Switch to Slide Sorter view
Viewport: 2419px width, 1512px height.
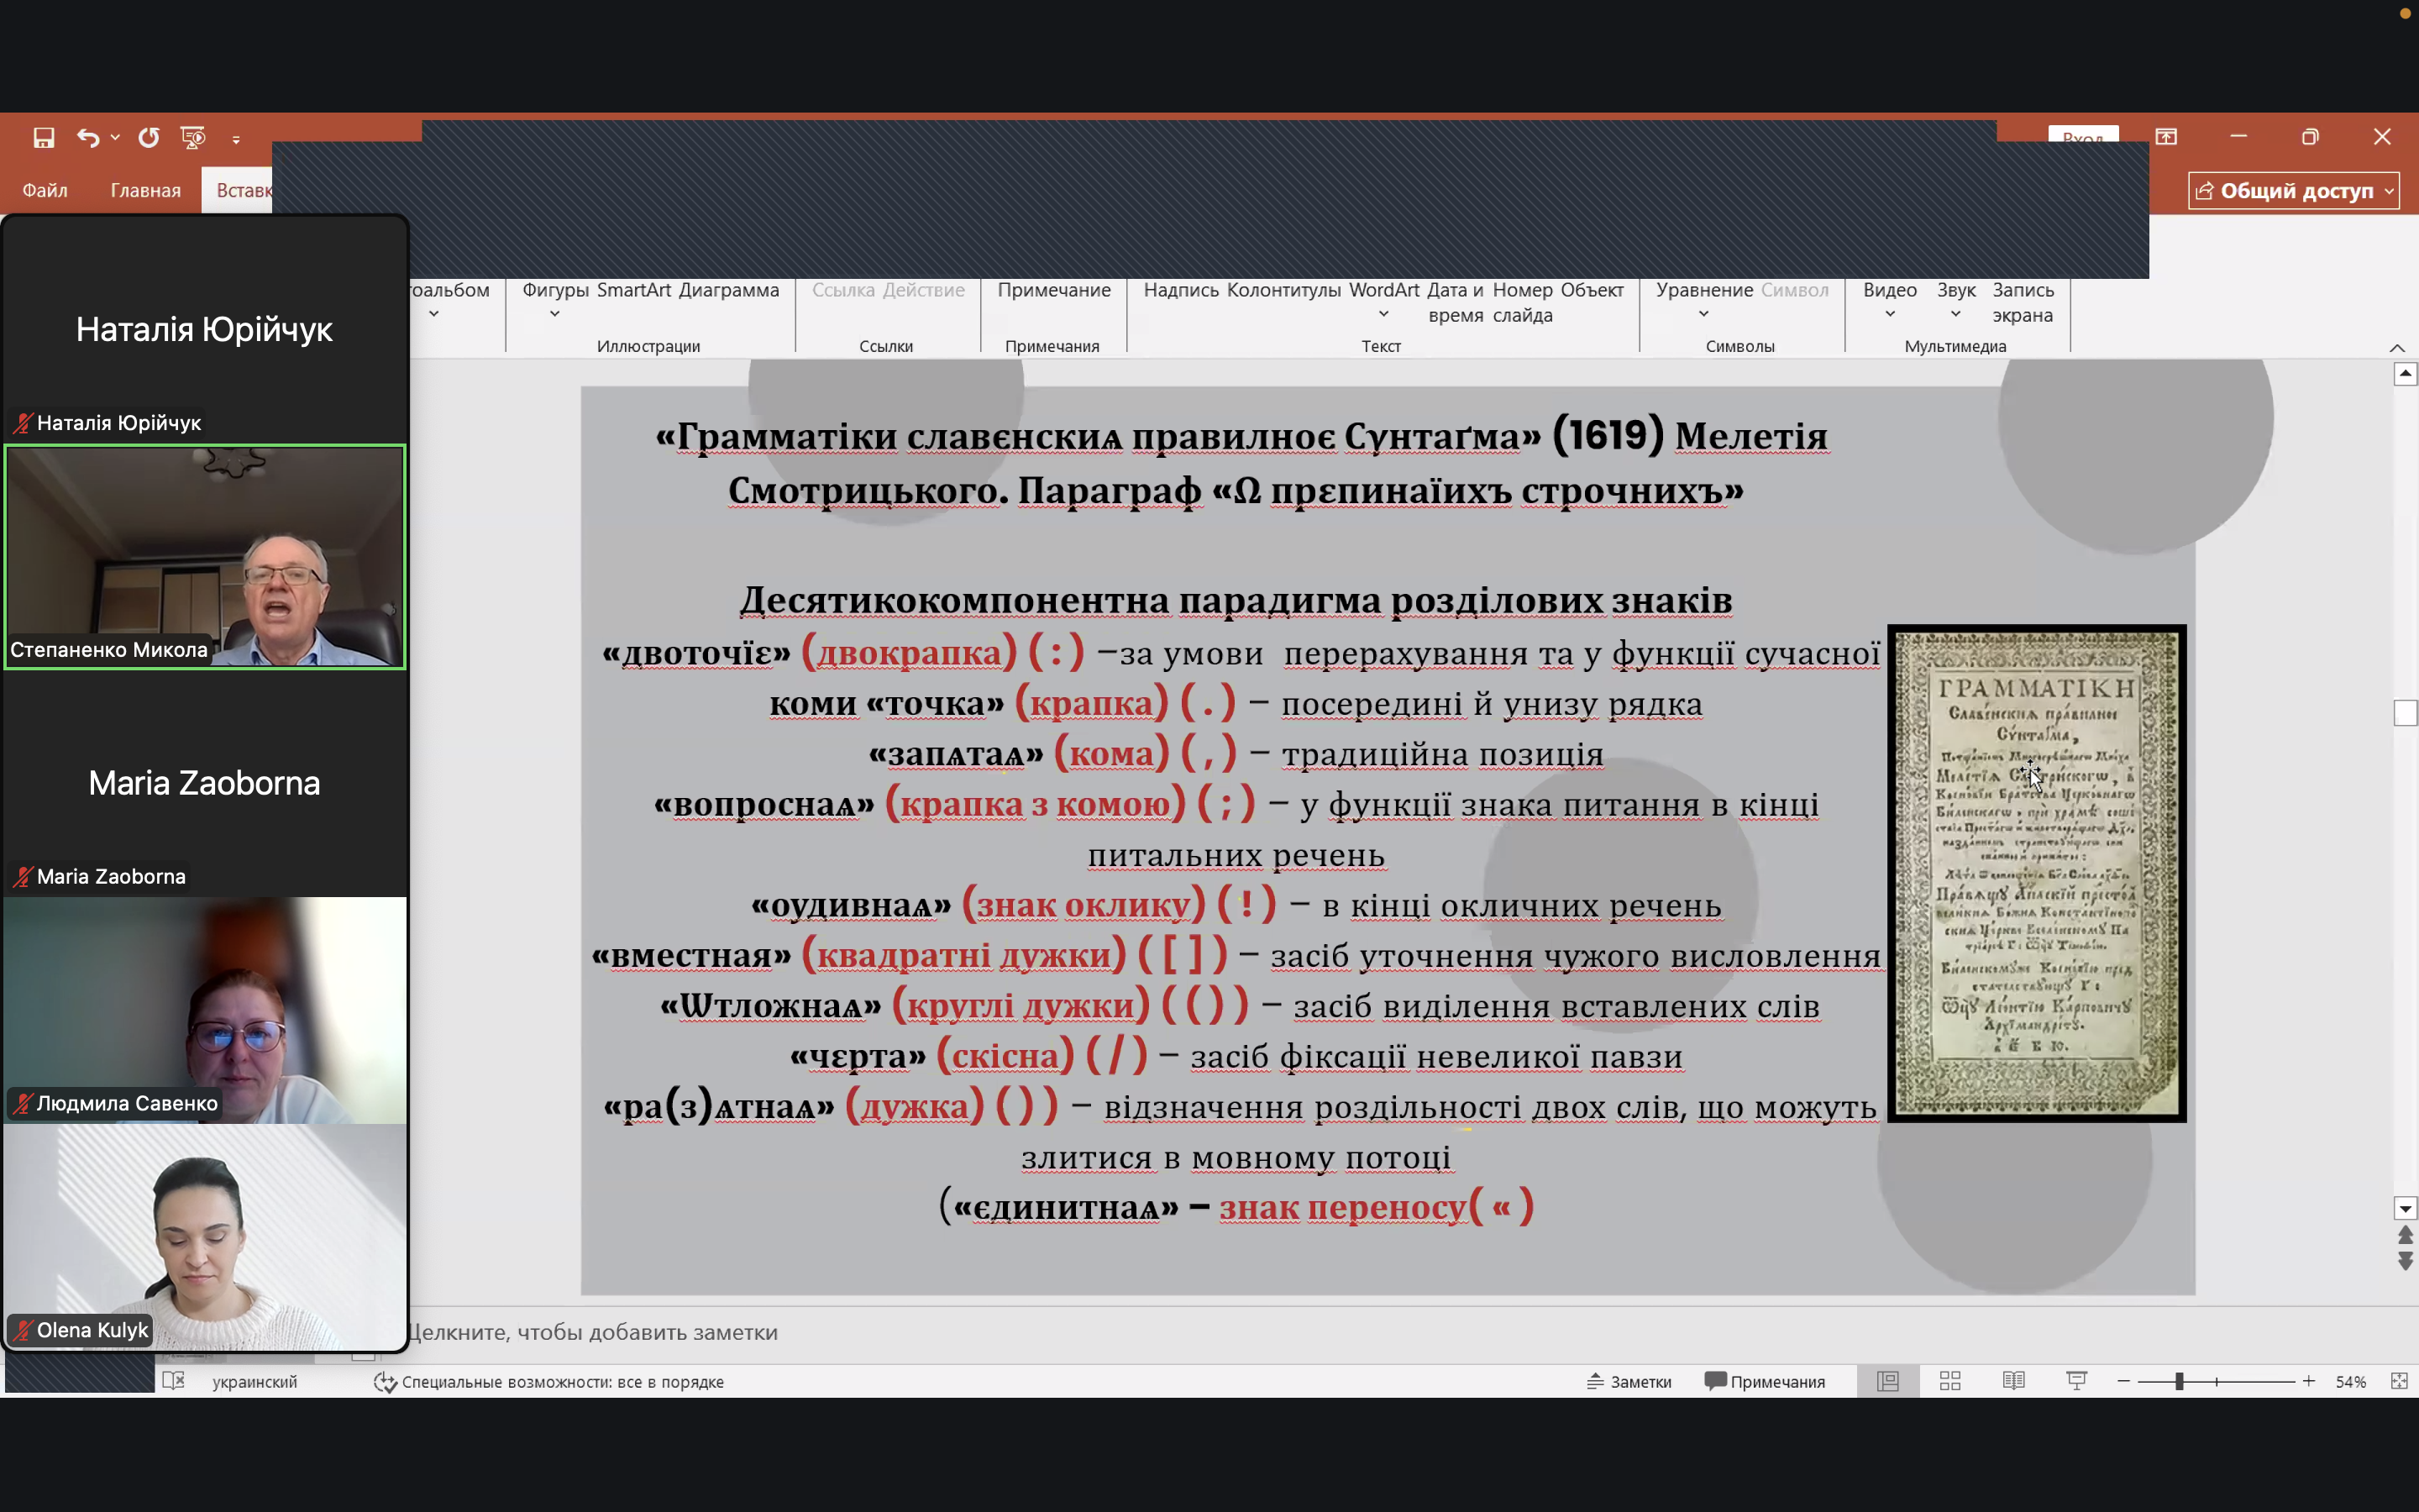click(1949, 1381)
